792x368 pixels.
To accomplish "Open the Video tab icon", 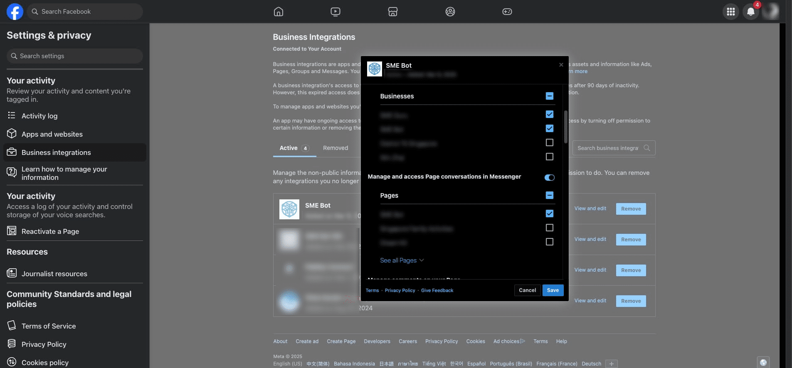I will click(x=336, y=12).
